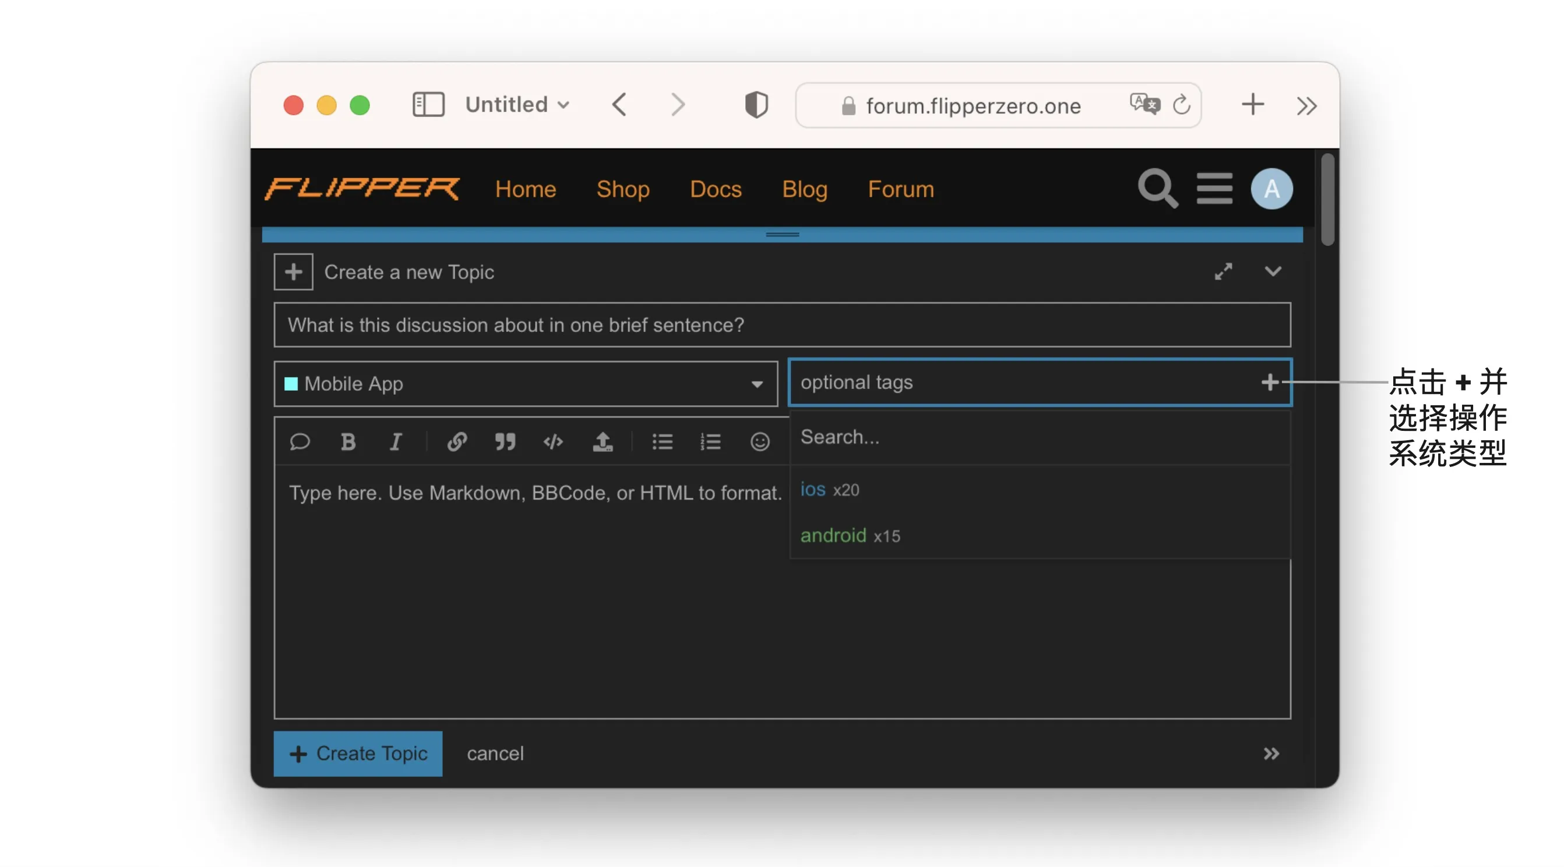The image size is (1564, 867).
Task: Toggle italic formatting in composer
Action: pyautogui.click(x=396, y=442)
